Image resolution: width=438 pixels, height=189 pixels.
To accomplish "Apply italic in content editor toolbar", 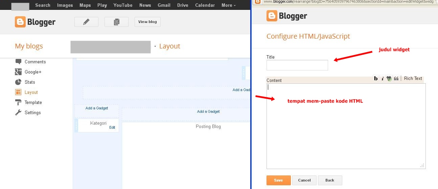I will tap(383, 79).
